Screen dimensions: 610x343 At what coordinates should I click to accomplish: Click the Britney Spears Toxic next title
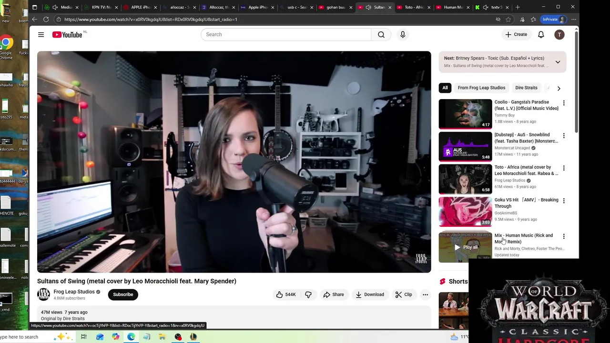[x=500, y=58]
